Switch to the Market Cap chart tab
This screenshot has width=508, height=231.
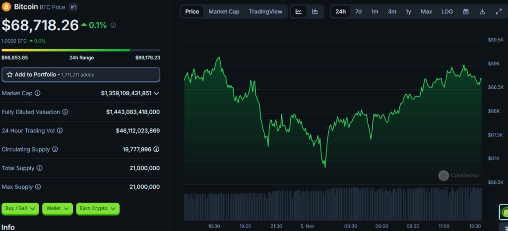point(224,11)
